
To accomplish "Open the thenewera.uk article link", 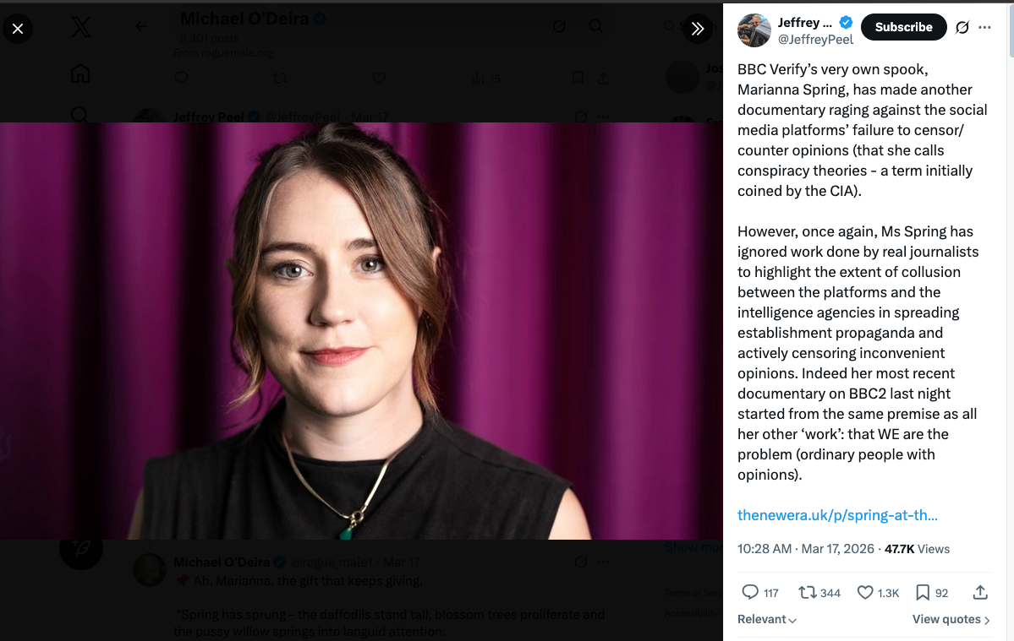I will [837, 515].
